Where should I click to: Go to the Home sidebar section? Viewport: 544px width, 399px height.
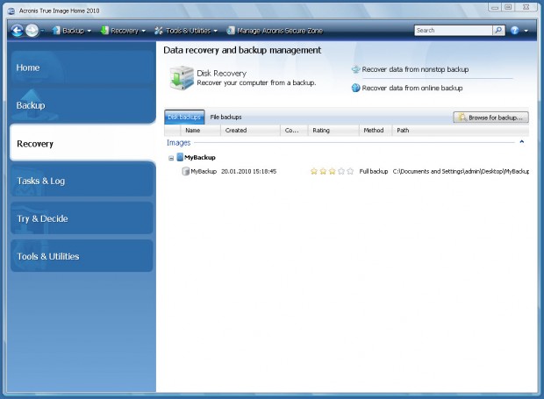(x=82, y=68)
